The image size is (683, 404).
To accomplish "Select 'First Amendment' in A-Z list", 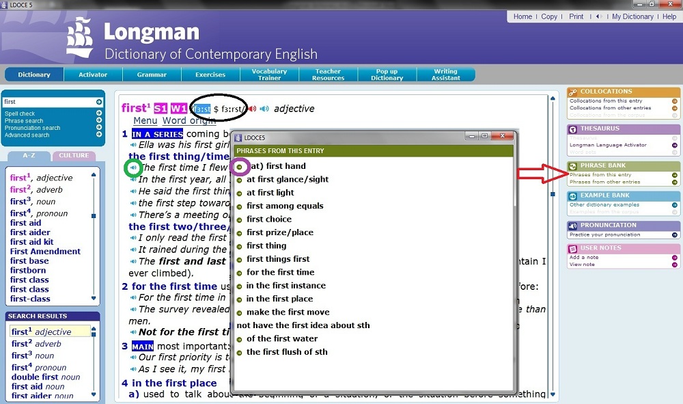I will [45, 252].
